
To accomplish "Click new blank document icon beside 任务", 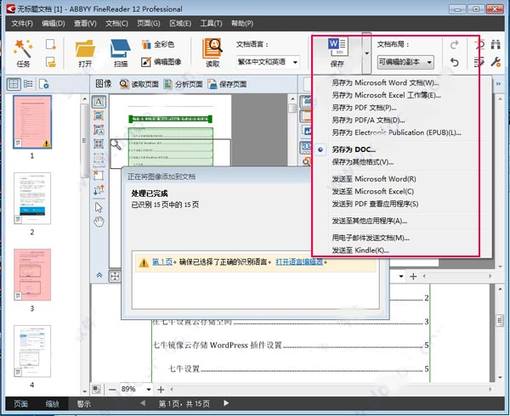I will (x=50, y=44).
